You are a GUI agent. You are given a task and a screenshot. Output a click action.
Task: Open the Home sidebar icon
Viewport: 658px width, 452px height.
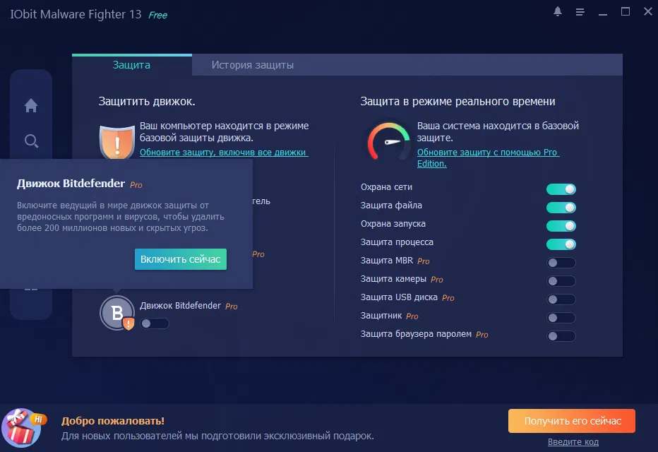pos(31,105)
